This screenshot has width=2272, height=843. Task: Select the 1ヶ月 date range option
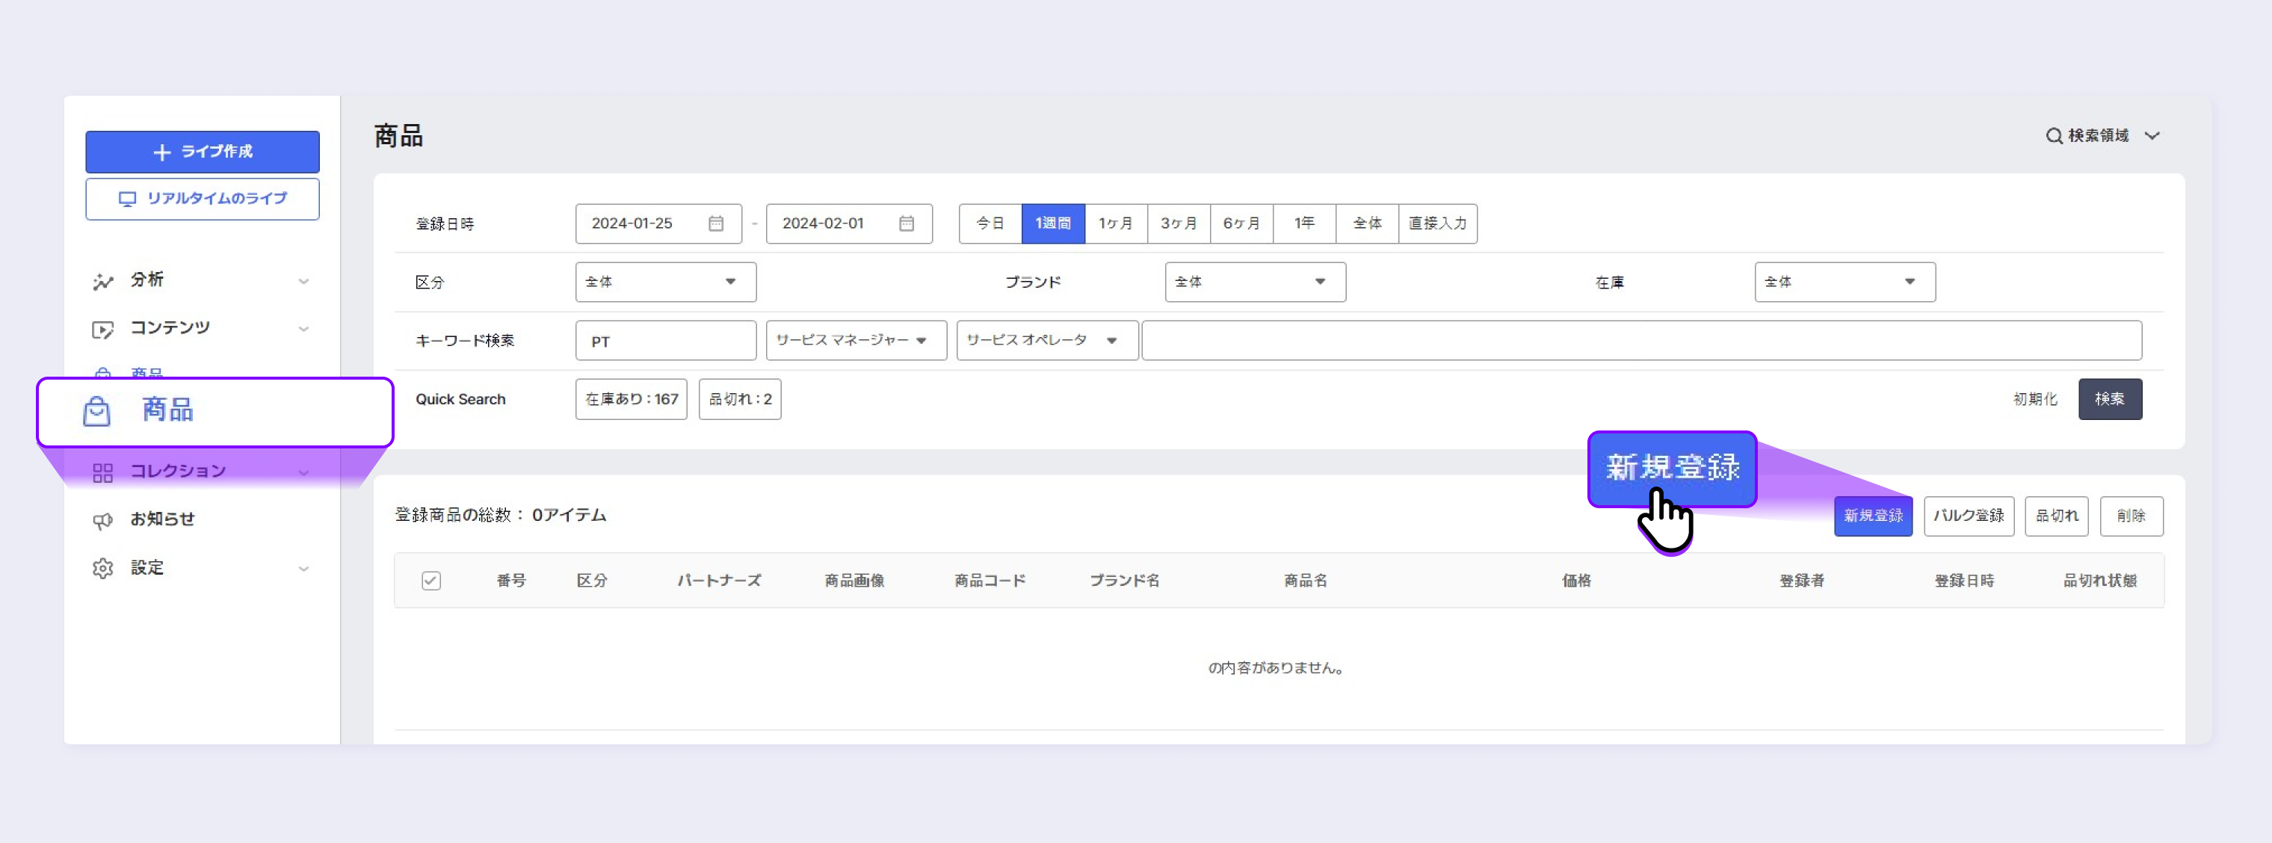1115,224
